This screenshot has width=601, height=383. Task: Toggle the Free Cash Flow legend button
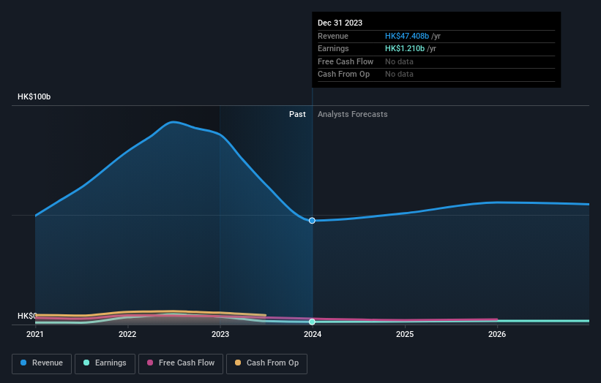tap(181, 363)
